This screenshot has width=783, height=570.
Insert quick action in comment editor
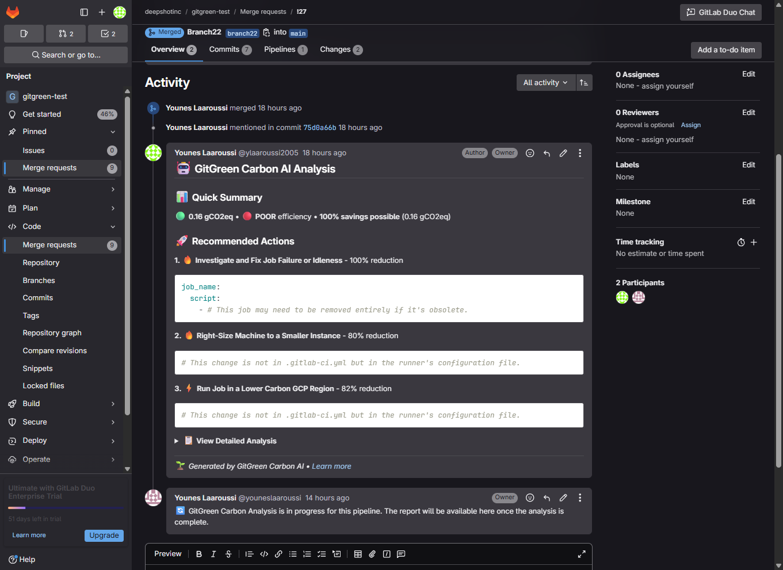pyautogui.click(x=387, y=554)
